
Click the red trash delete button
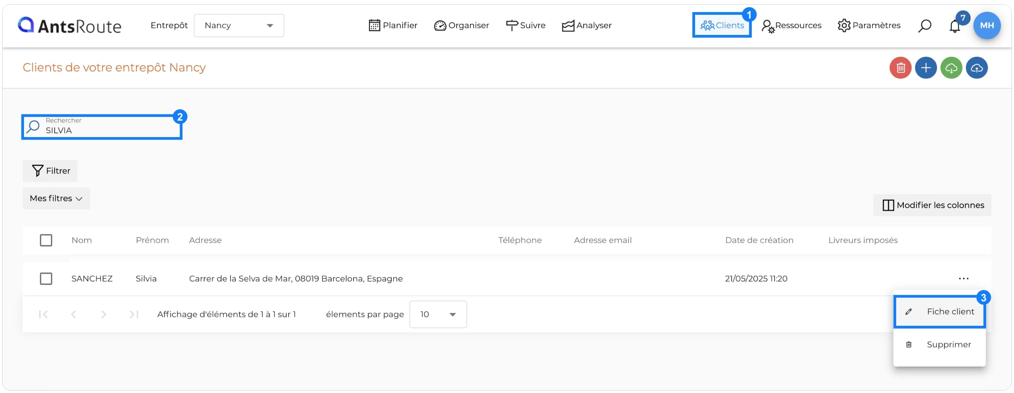click(900, 68)
